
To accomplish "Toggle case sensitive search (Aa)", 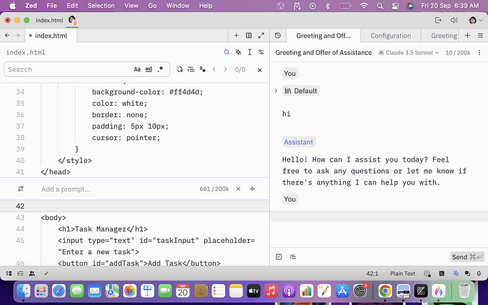I will click(x=137, y=70).
